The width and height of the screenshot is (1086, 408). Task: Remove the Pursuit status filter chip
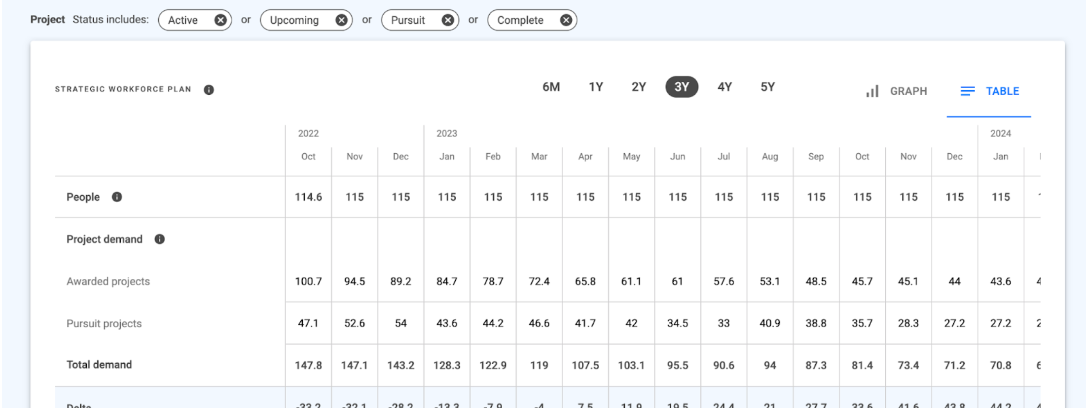click(448, 20)
